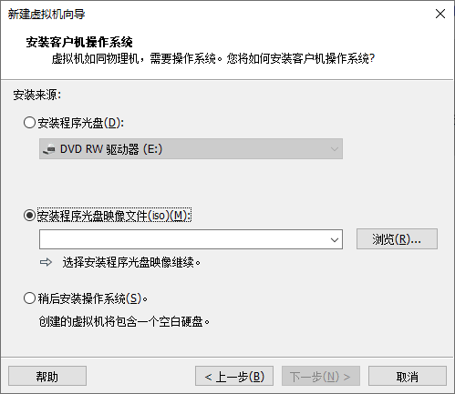Click the arrow icon beside the ISO hint
The width and height of the screenshot is (455, 394).
[x=46, y=262]
